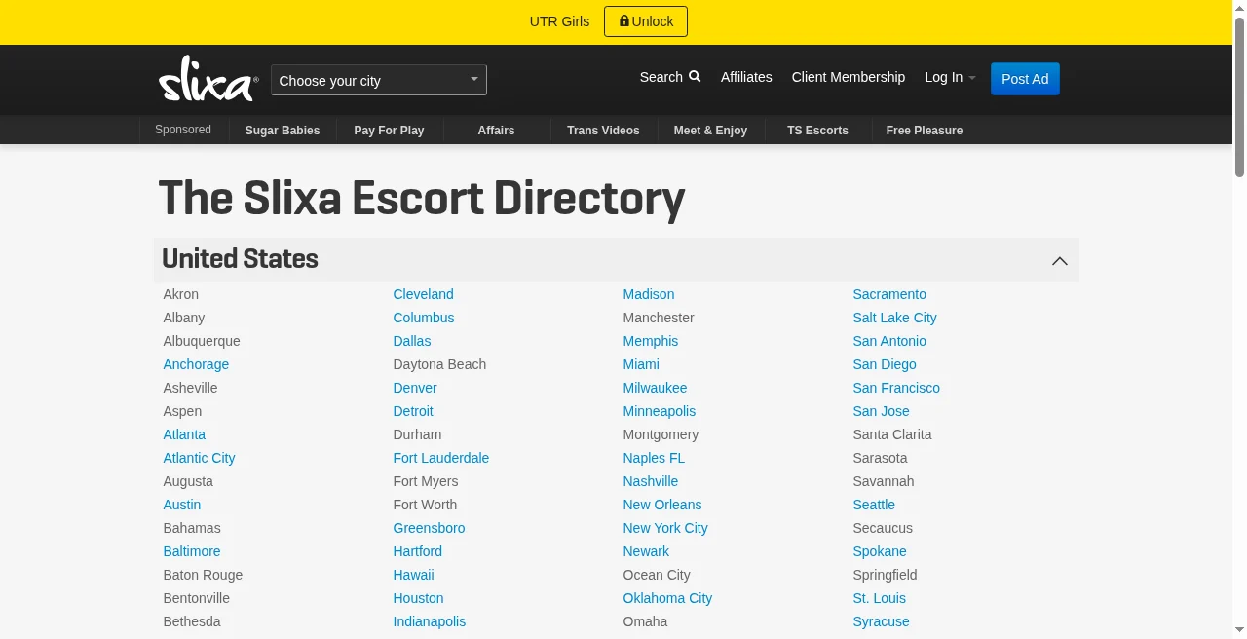
Task: Open the Miami city link
Action: click(x=641, y=364)
